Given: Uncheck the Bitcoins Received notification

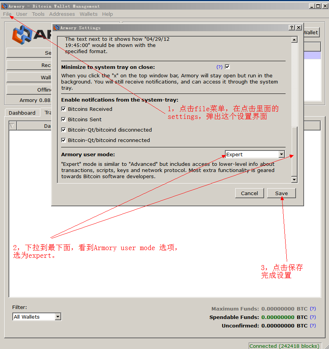Looking at the screenshot, I should point(64,109).
